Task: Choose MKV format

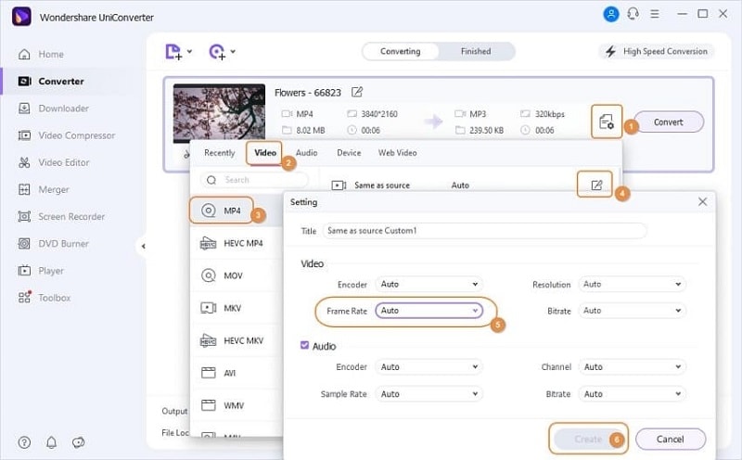Action: pyautogui.click(x=237, y=308)
